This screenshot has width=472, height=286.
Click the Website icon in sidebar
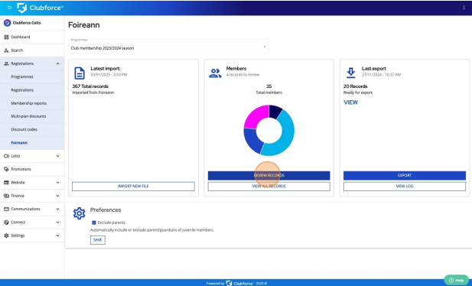coord(6,183)
